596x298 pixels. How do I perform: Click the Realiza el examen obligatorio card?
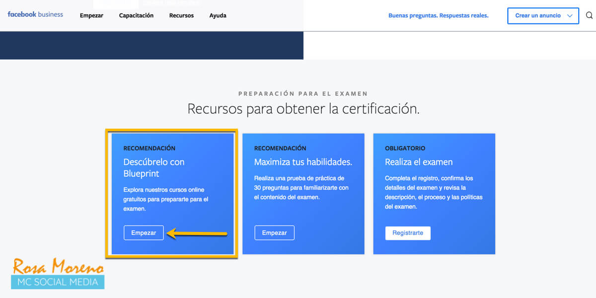tap(434, 194)
